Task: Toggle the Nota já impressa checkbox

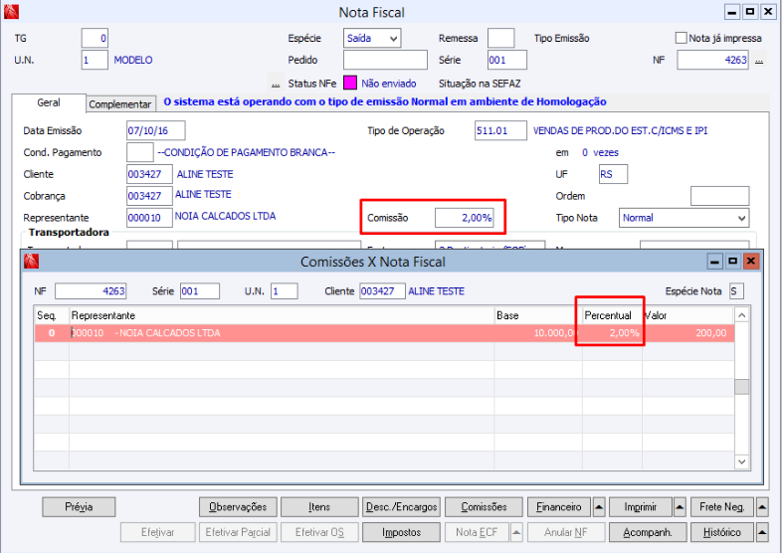Action: (x=682, y=38)
